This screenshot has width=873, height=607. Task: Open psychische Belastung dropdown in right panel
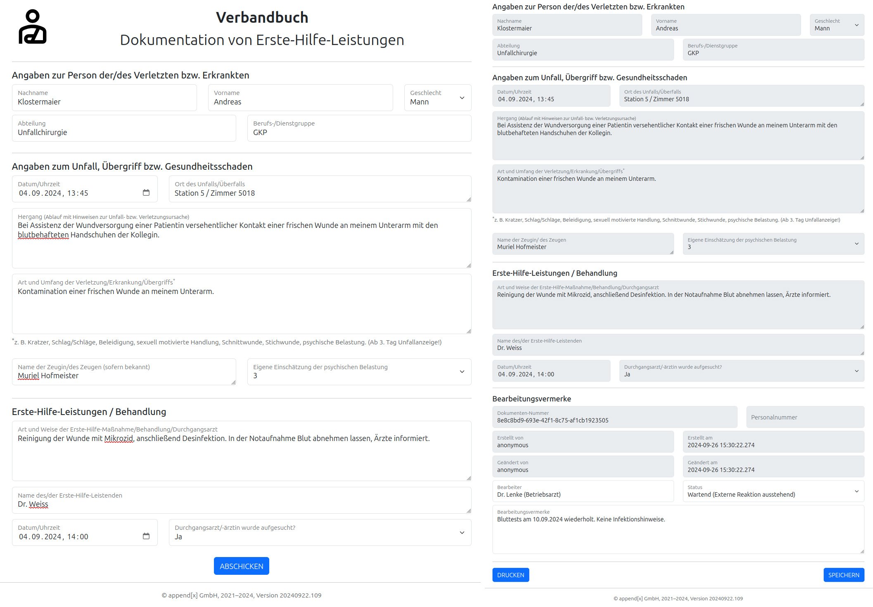(773, 244)
